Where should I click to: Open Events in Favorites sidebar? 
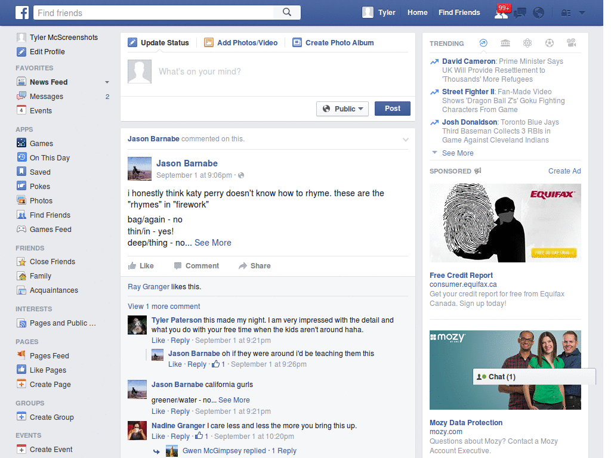tap(34, 110)
